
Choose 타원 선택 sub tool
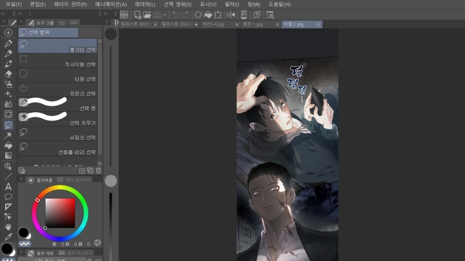coord(57,75)
